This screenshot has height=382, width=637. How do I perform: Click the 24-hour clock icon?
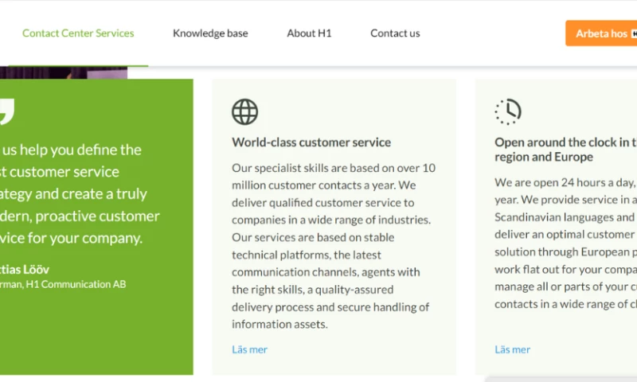pos(507,112)
